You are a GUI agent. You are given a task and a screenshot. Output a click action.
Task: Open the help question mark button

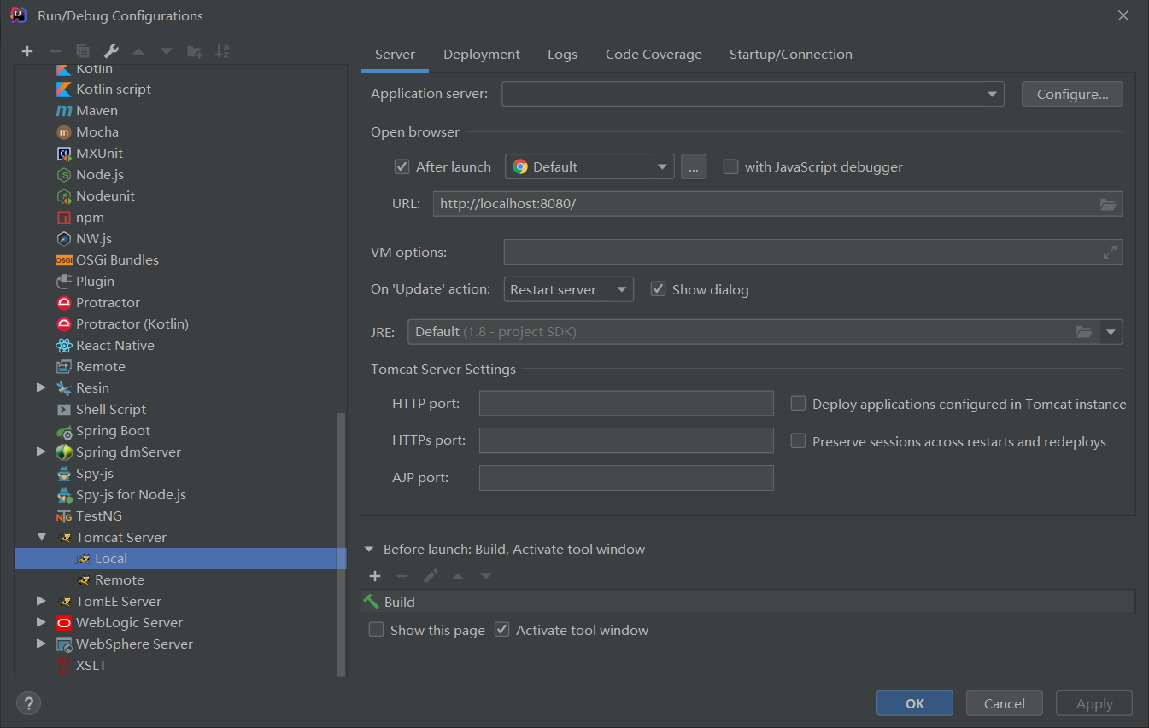click(28, 703)
